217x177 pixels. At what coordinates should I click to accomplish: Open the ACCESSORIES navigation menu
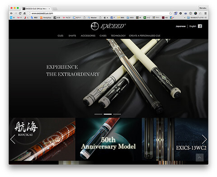[88, 36]
